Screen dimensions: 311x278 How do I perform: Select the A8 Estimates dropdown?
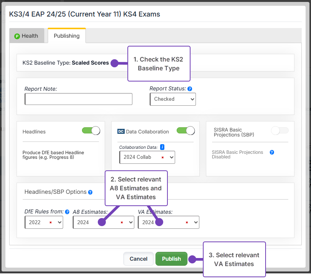point(103,222)
